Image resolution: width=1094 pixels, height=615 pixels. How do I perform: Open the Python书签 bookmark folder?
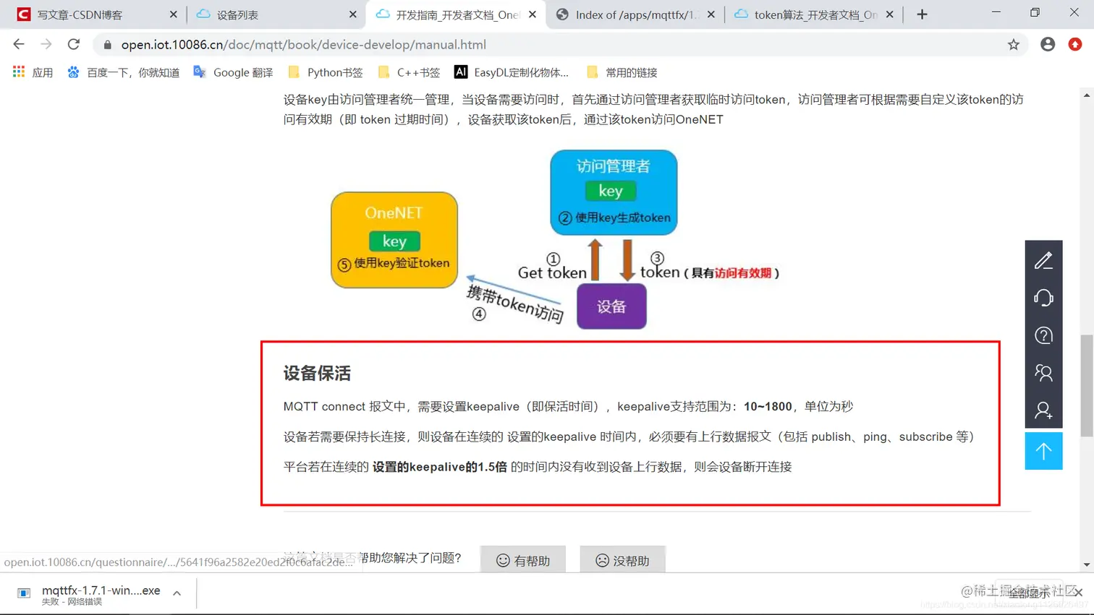click(325, 72)
